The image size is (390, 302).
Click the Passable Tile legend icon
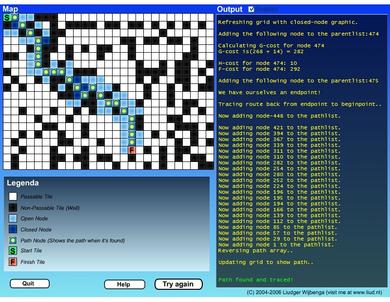coord(13,197)
